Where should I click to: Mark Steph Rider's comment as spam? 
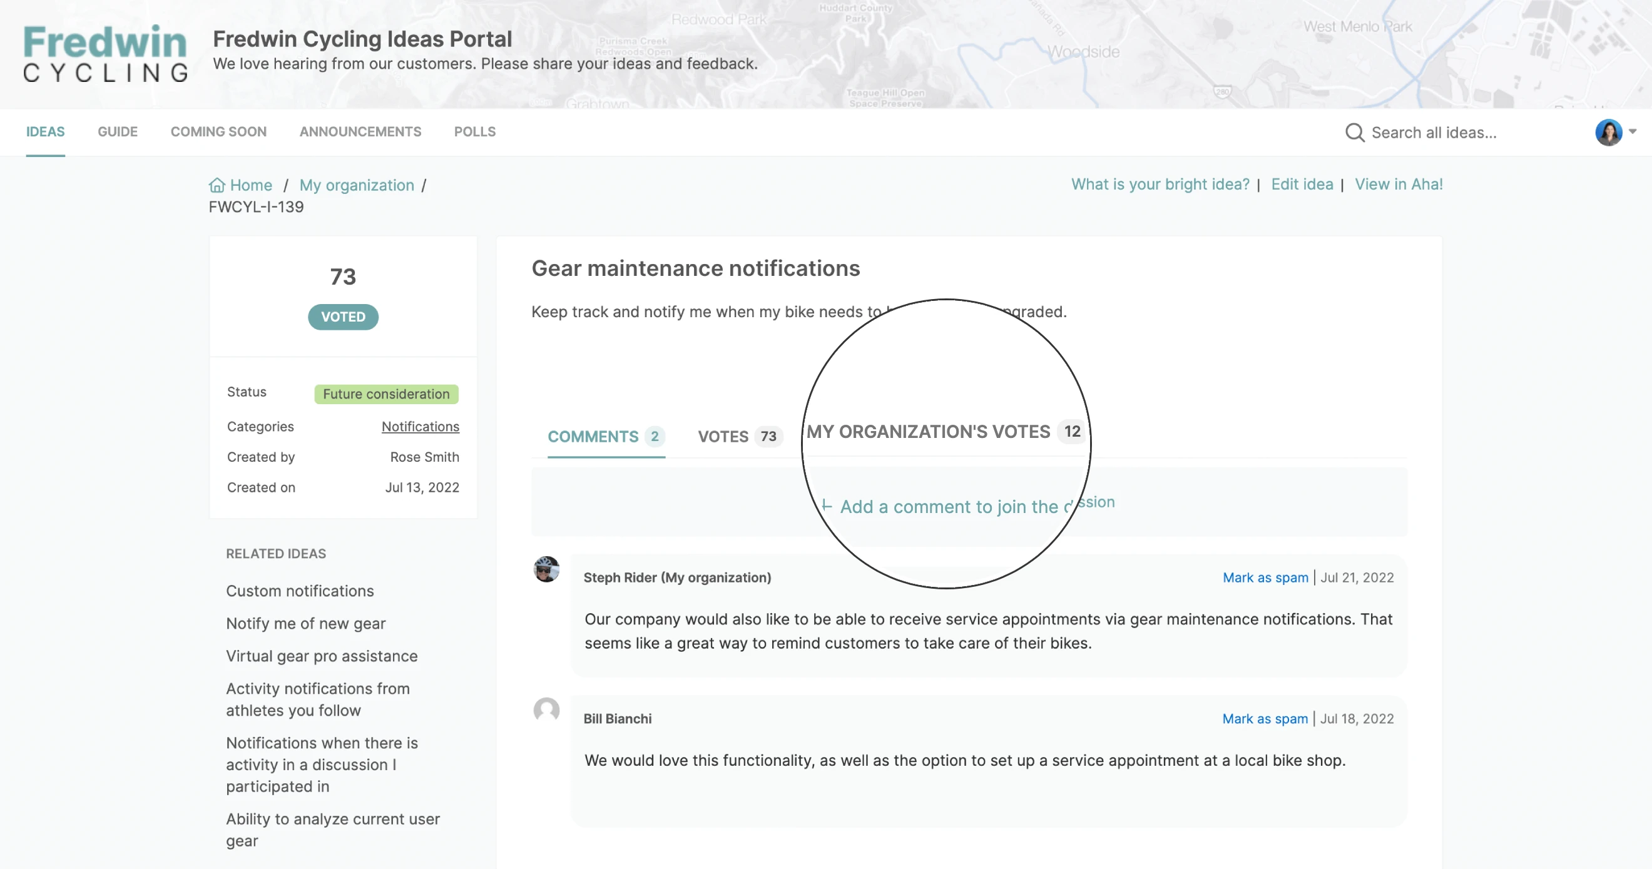click(1265, 577)
